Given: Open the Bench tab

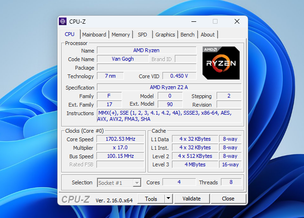Looking at the screenshot, I should coord(188,35).
